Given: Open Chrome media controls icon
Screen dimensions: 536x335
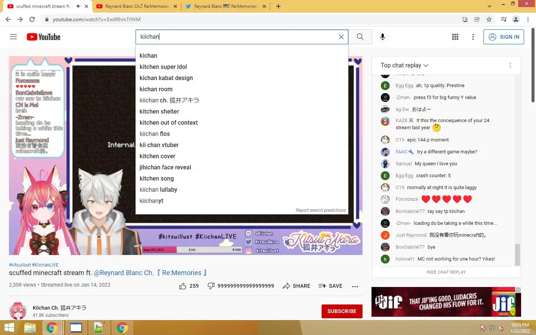Looking at the screenshot, I should point(504,19).
